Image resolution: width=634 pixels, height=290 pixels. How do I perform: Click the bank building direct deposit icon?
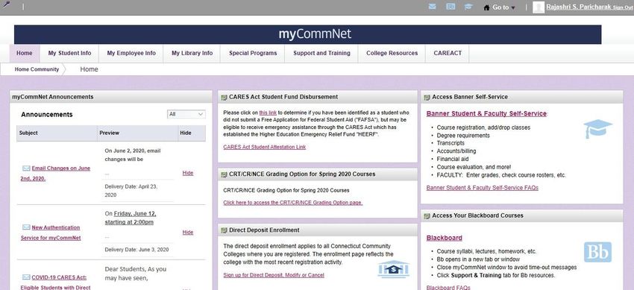pos(393,269)
